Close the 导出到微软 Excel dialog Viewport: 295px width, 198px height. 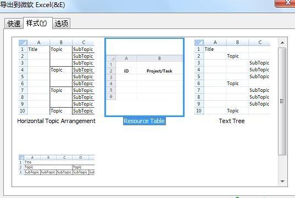(x=286, y=3)
